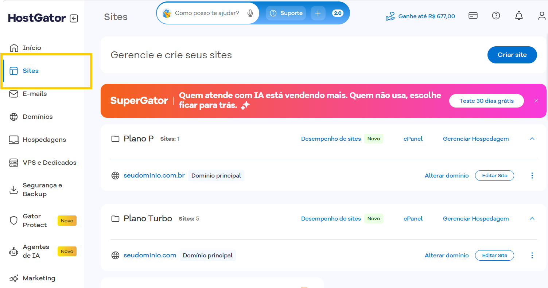Open cPanel for Plano Turbo
Image resolution: width=548 pixels, height=288 pixels.
(413, 219)
